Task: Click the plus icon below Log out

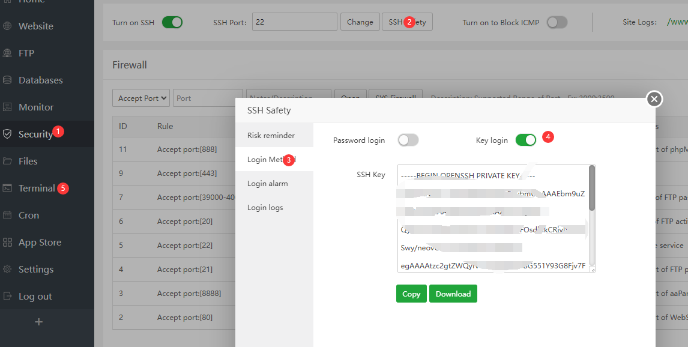Action: click(39, 322)
